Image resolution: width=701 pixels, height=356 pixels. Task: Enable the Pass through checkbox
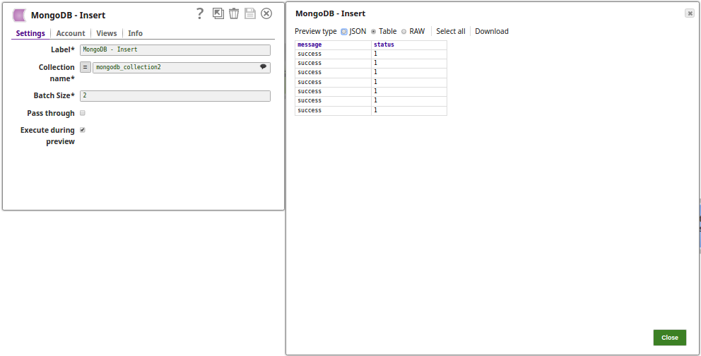point(83,113)
